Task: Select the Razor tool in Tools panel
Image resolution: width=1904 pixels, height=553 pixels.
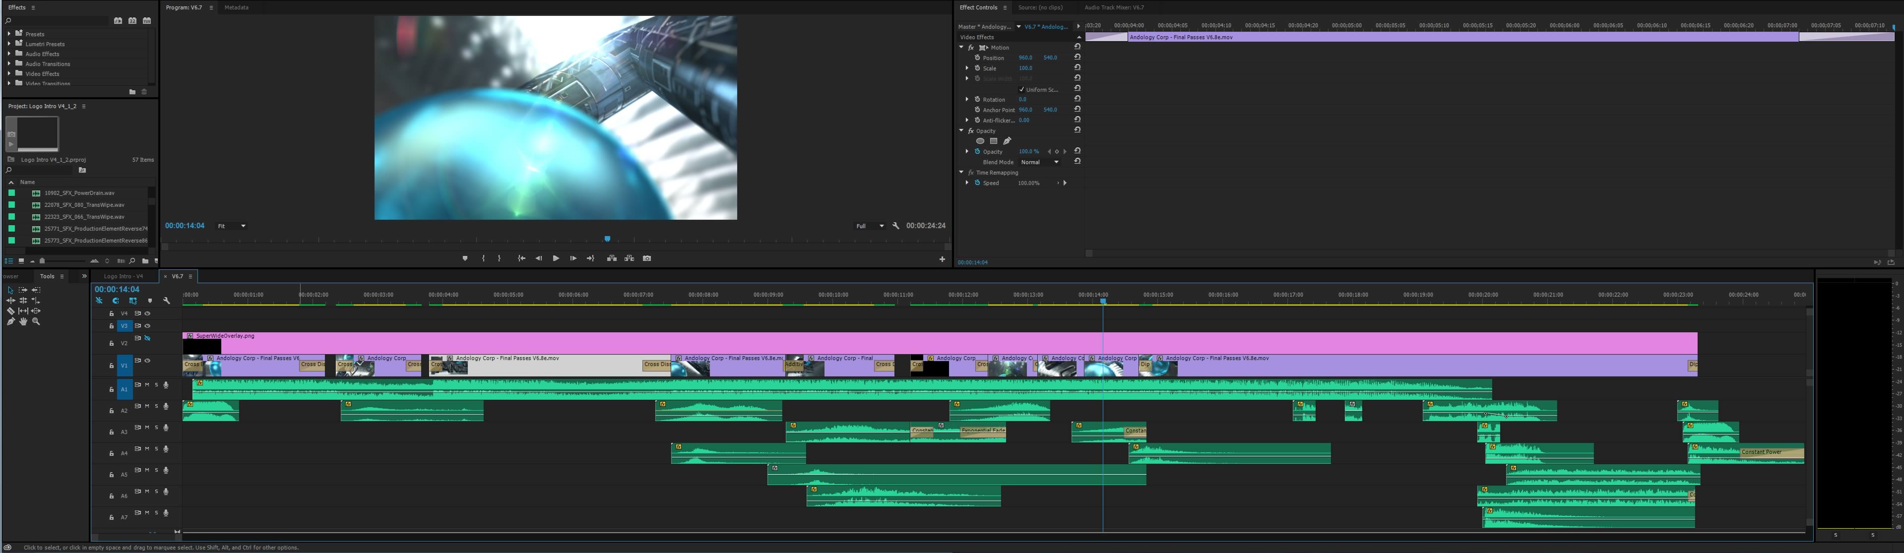Action: tap(10, 311)
